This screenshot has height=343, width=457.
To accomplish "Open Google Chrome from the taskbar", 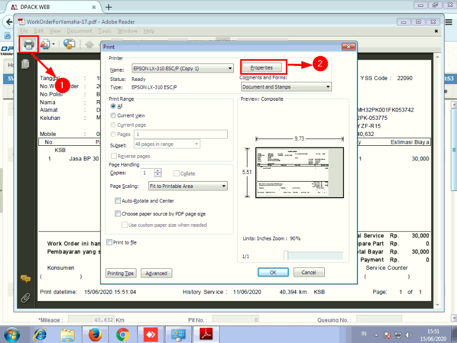I will click(123, 335).
